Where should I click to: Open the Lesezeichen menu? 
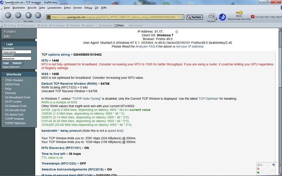(x=54, y=8)
